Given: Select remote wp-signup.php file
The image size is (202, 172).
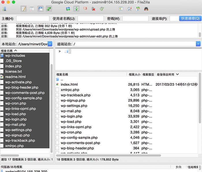Looking at the screenshot, I should click(x=127, y=100).
